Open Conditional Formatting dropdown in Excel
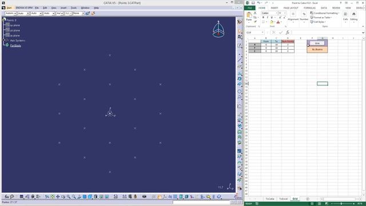The height and width of the screenshot is (206, 366). (325, 13)
